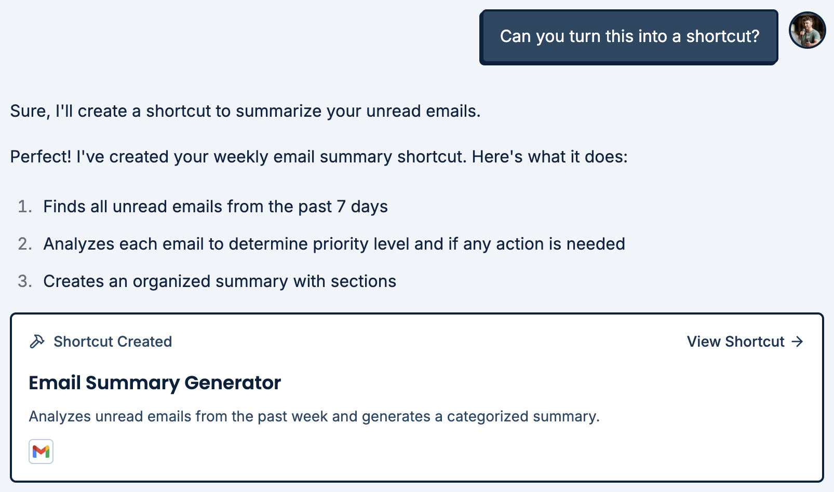834x492 pixels.
Task: Click the word "Perfect!" in the response
Action: coord(41,157)
